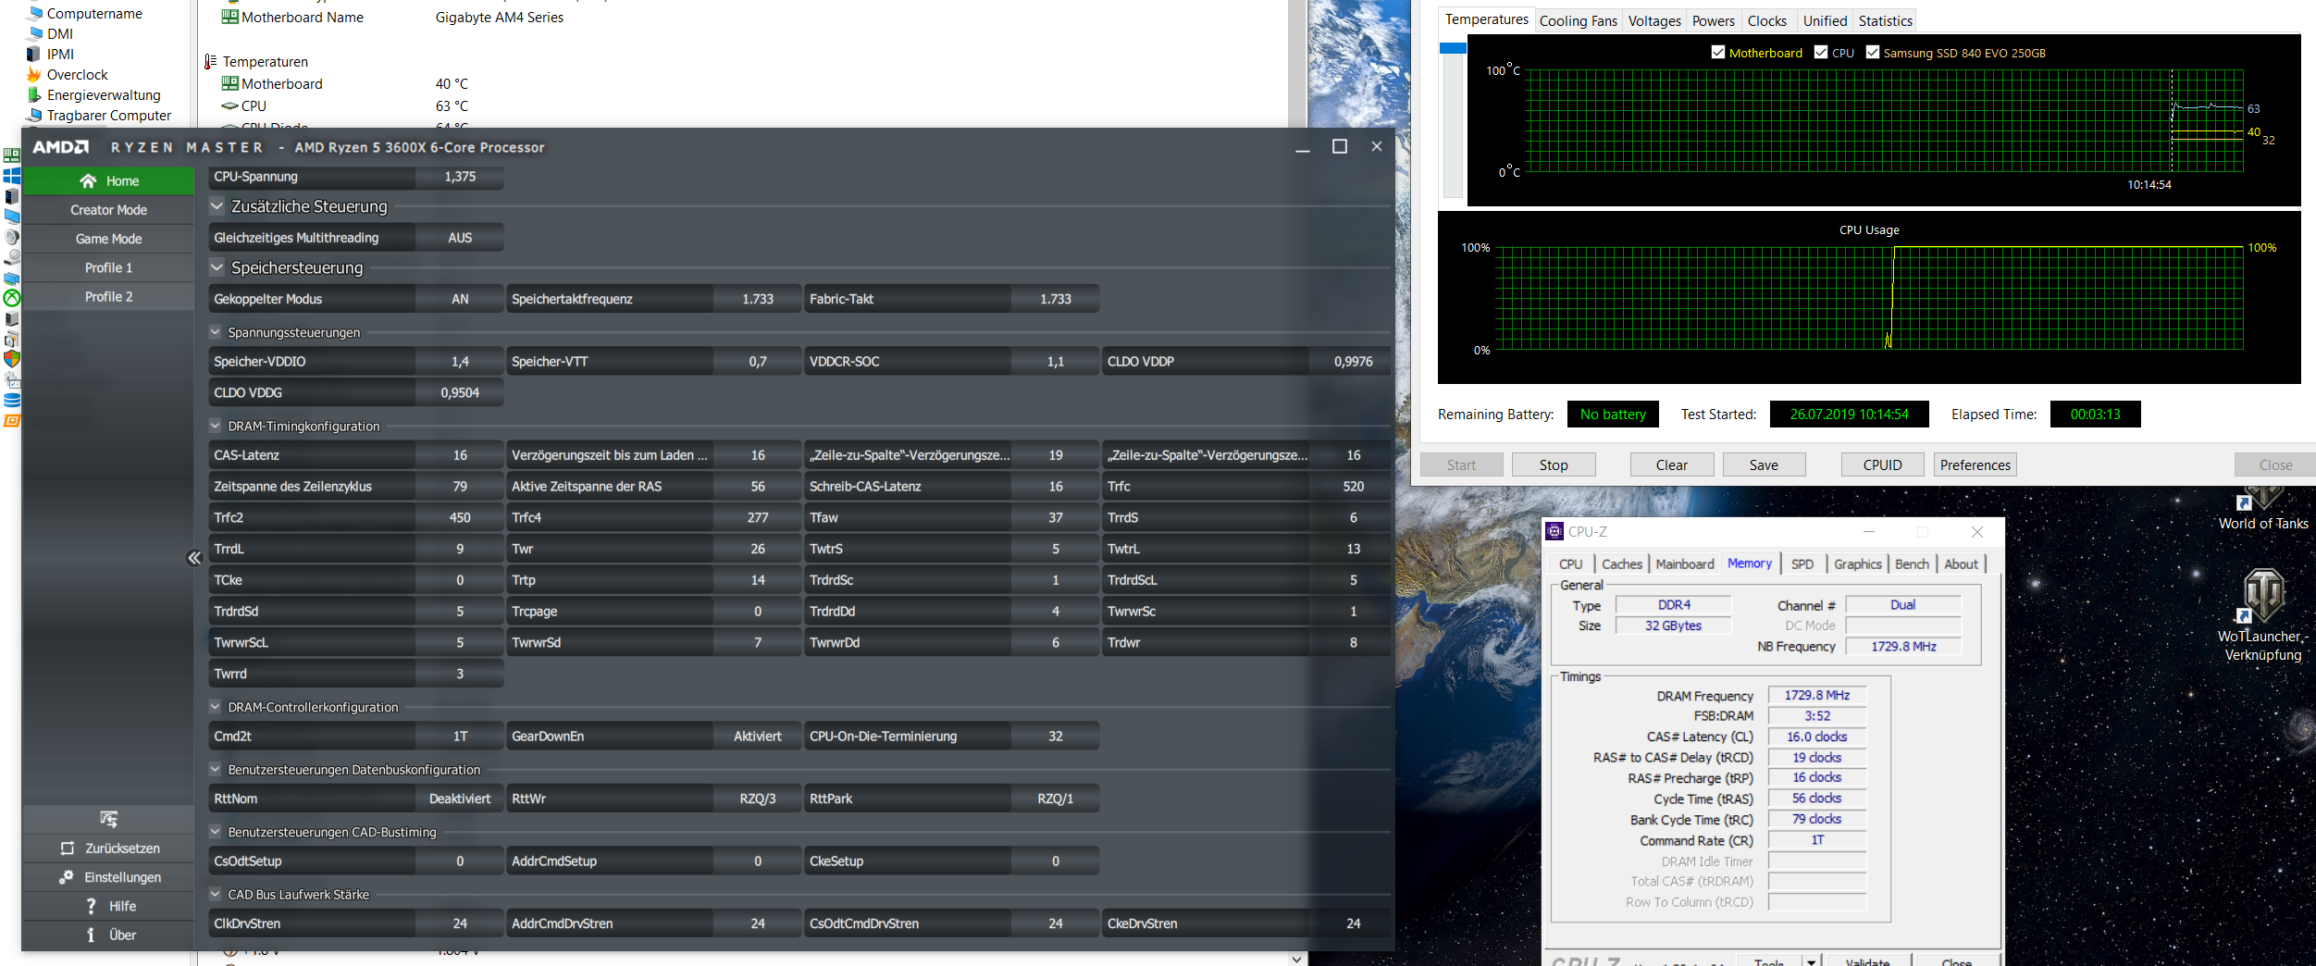
Task: Select Game Mode in Ryzen Master
Action: pyautogui.click(x=108, y=239)
